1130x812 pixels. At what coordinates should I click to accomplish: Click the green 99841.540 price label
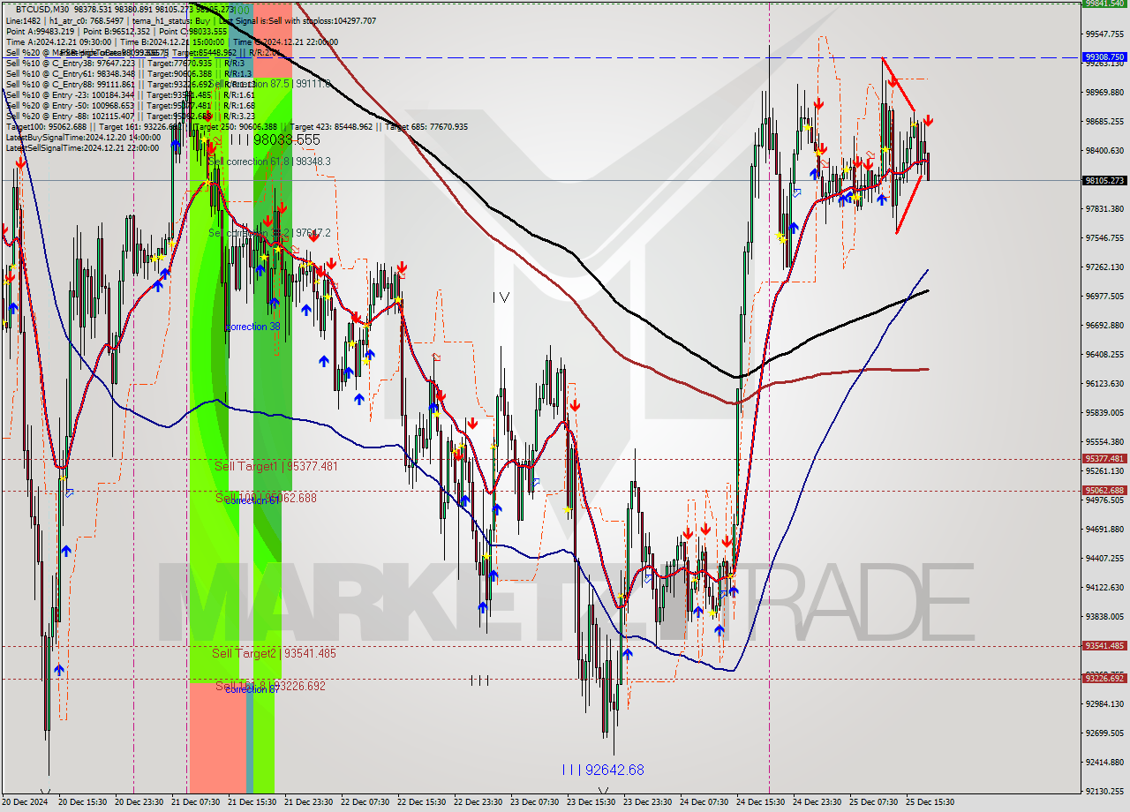(x=1104, y=4)
